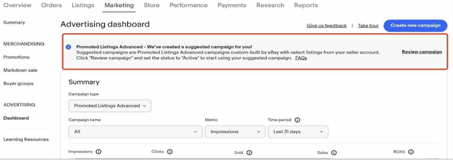Switch to the Orders tab
The width and height of the screenshot is (453, 160).
coord(52,5)
